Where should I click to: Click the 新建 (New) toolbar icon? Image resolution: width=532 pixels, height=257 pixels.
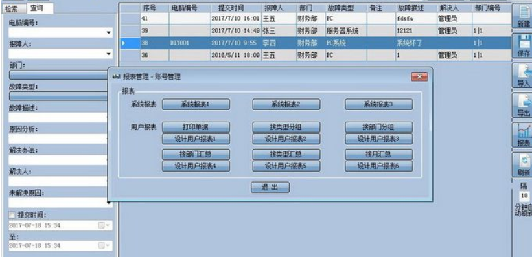click(x=523, y=16)
